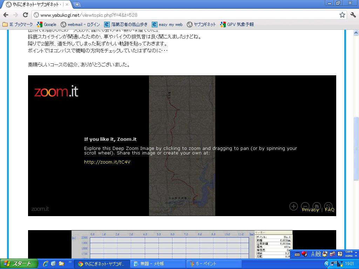Open the IE ブックマーク bookmarks folder
The width and height of the screenshot is (359, 269).
tap(18, 25)
